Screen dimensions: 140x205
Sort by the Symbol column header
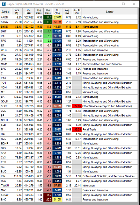[6, 12]
